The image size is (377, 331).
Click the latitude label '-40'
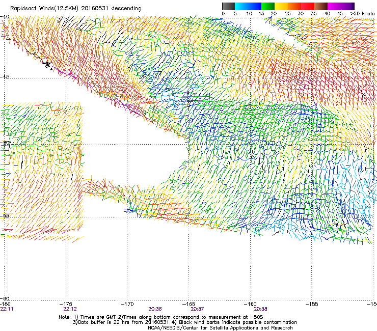click(5, 17)
